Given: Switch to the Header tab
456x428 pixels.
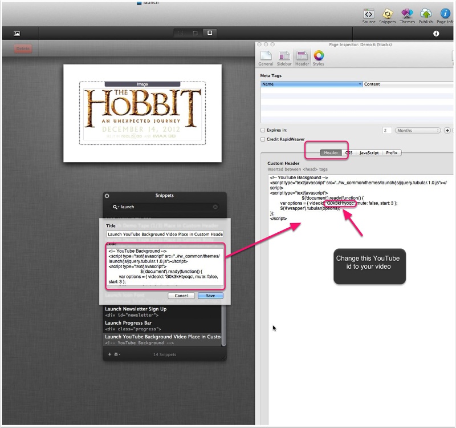Looking at the screenshot, I should [x=331, y=153].
